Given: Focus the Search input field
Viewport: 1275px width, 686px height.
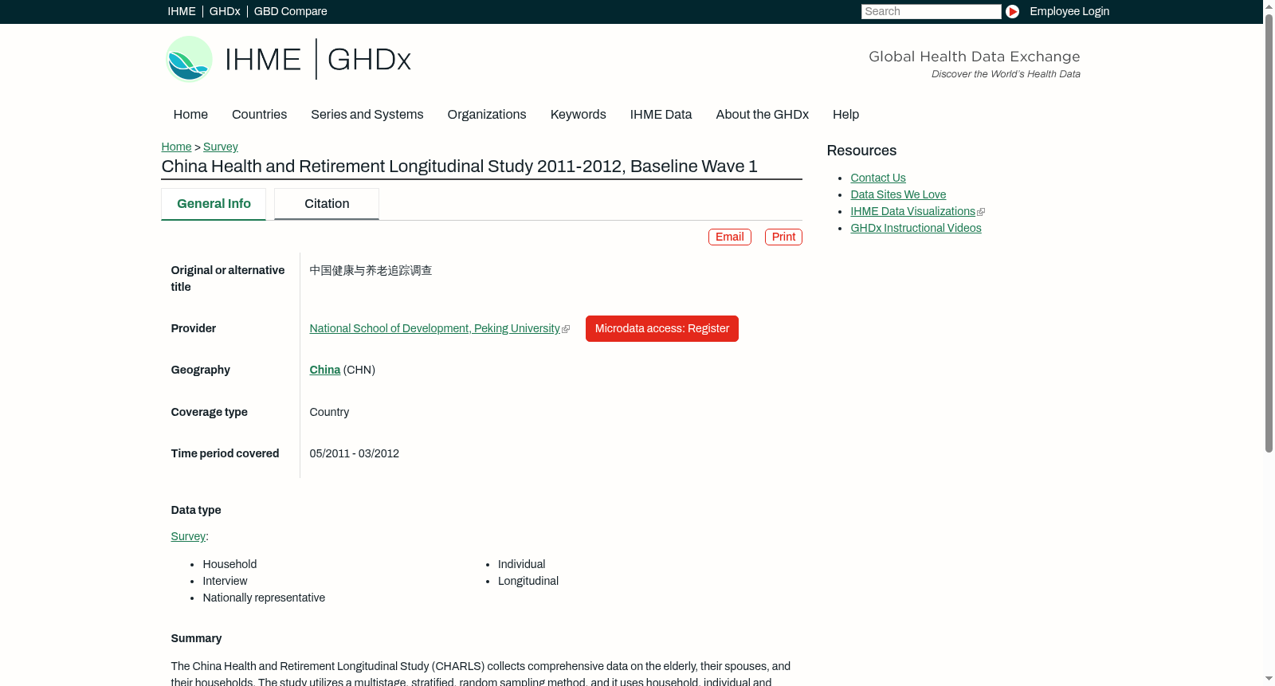Looking at the screenshot, I should [931, 11].
